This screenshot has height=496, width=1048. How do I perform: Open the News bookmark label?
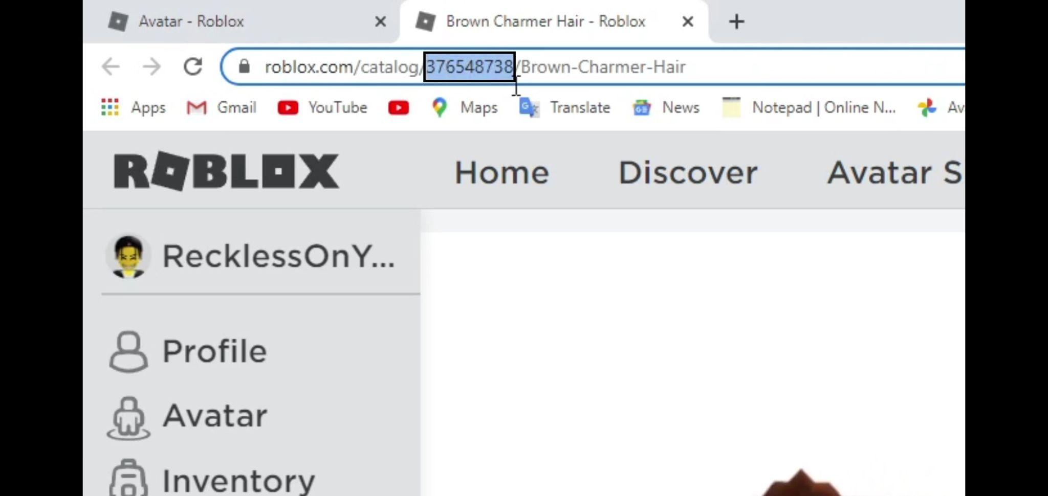click(681, 107)
